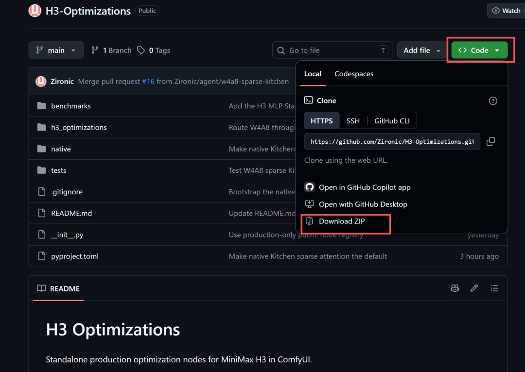Click the '3 hours ago' timestamp
Viewport: 525px width, 372px height.
click(x=479, y=256)
